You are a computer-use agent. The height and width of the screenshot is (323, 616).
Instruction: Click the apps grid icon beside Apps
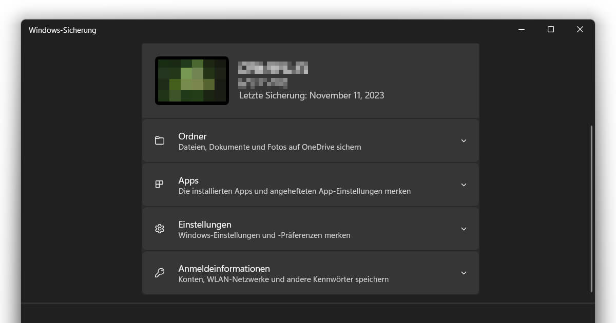click(x=160, y=184)
